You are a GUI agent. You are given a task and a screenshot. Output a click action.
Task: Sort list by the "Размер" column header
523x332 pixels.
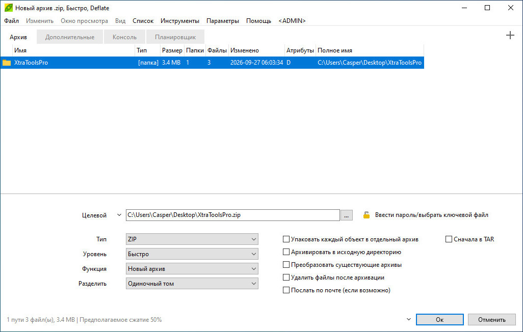point(172,50)
